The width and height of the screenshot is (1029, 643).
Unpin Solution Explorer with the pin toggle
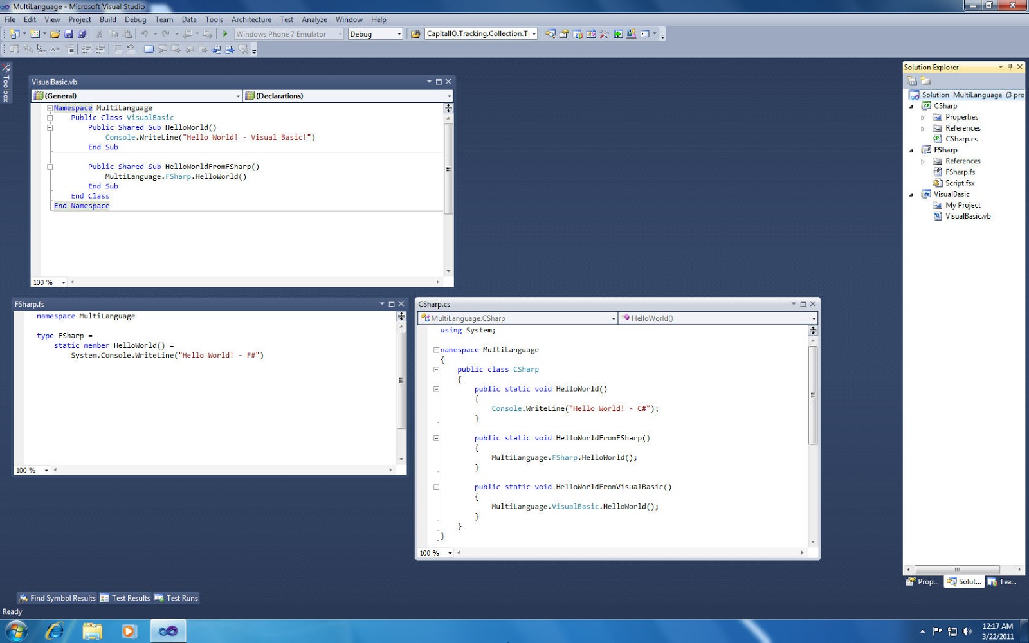[x=1009, y=67]
